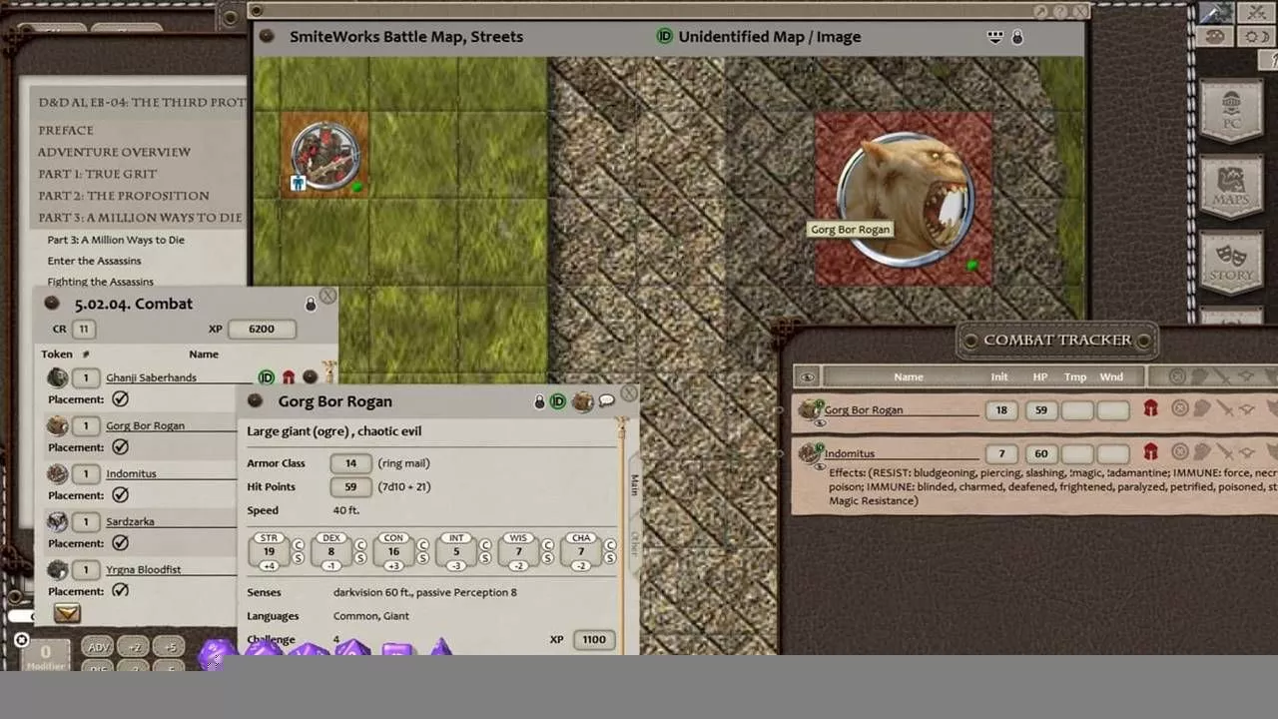Click red helmet icon on Indomitus tracker row
Viewport: 1278px width, 719px height.
pos(1150,452)
